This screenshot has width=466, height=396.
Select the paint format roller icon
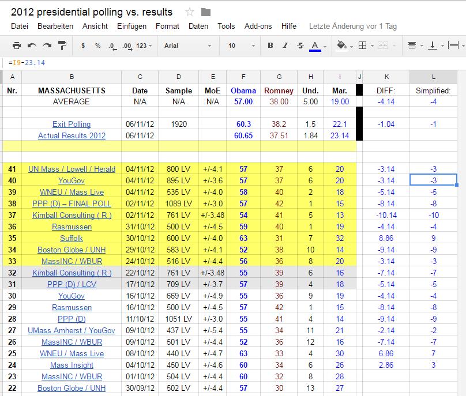(x=62, y=46)
